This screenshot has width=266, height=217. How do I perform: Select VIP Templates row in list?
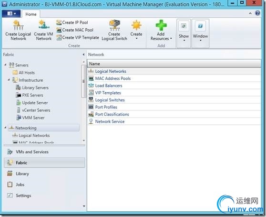pyautogui.click(x=174, y=93)
